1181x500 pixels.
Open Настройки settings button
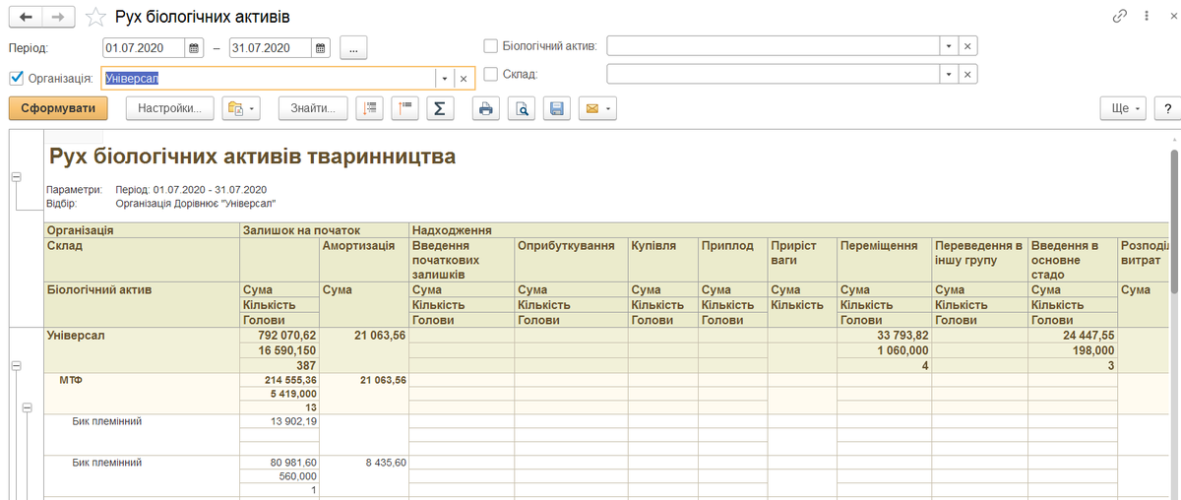[x=170, y=109]
